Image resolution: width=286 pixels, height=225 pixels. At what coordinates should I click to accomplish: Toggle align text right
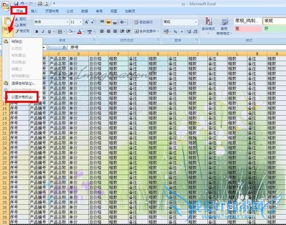pyautogui.click(x=115, y=31)
